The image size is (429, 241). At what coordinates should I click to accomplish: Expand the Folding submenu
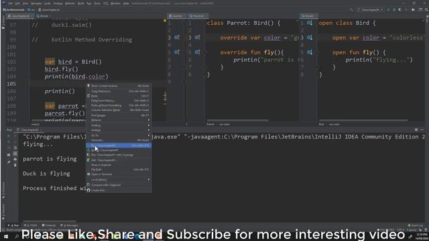119,125
